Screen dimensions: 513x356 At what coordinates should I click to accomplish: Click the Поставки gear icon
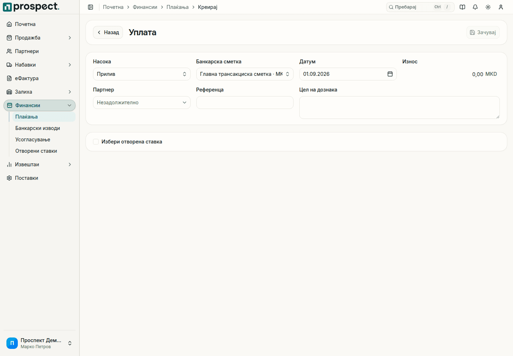pos(9,178)
